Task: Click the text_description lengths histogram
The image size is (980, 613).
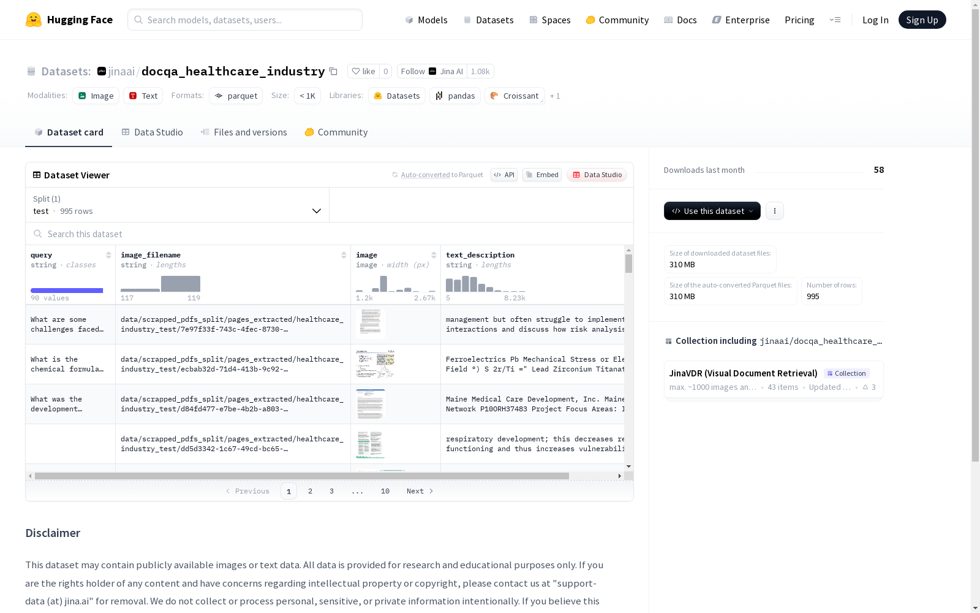Action: coord(486,284)
